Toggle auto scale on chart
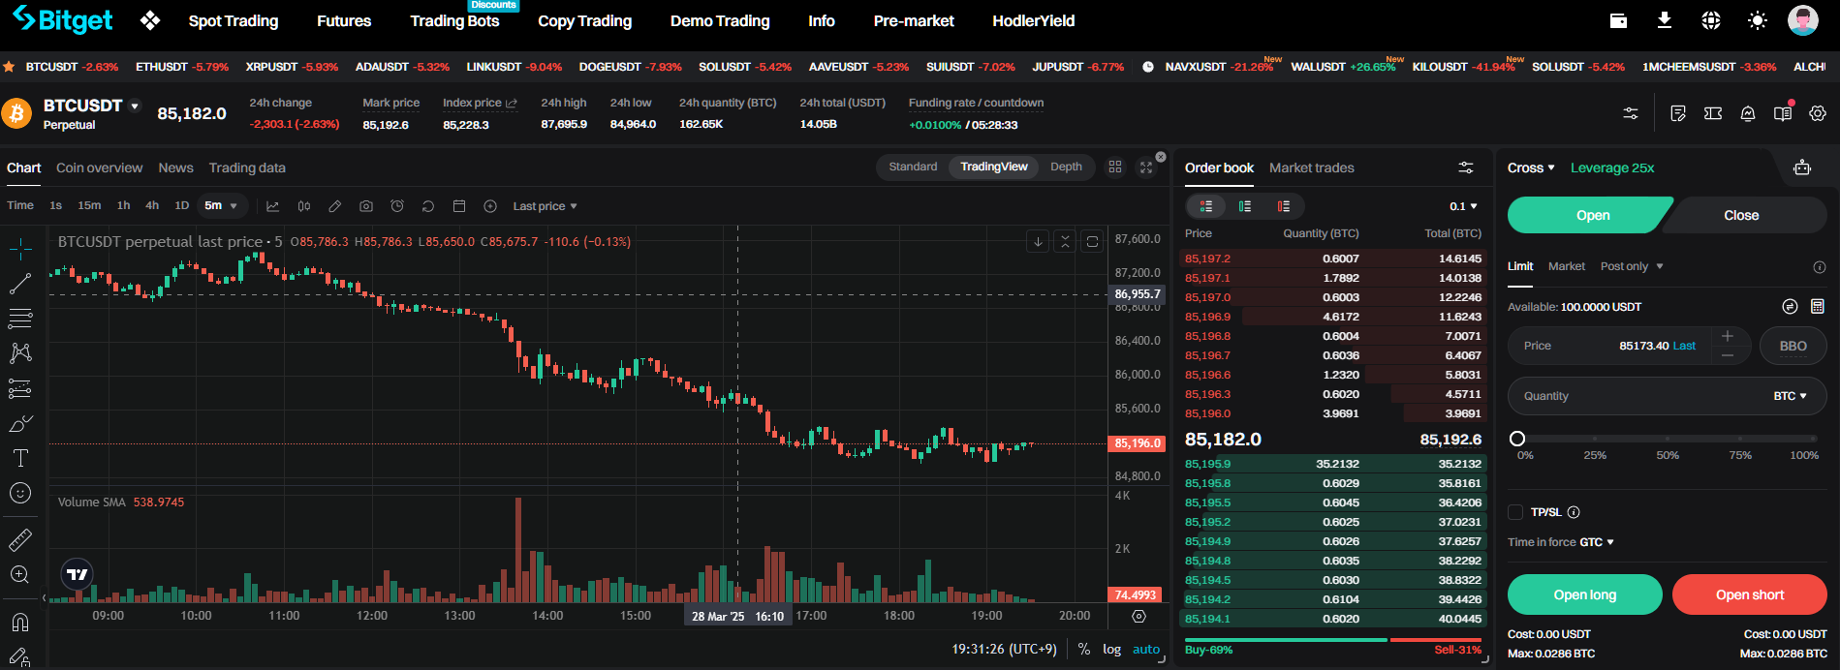This screenshot has width=1840, height=670. [1146, 650]
